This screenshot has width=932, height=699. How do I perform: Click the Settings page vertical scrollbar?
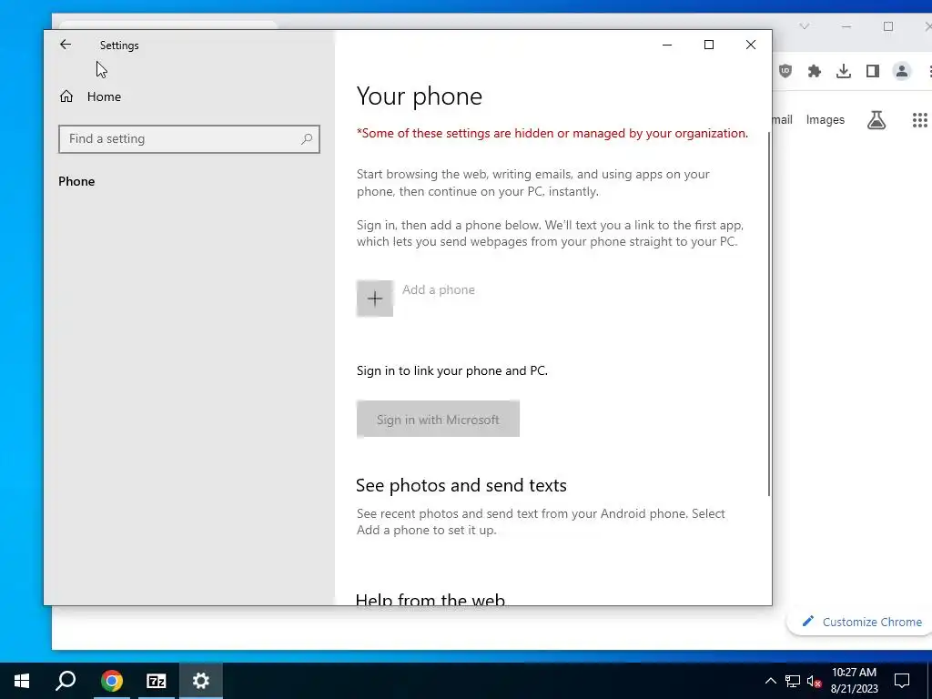click(x=769, y=314)
